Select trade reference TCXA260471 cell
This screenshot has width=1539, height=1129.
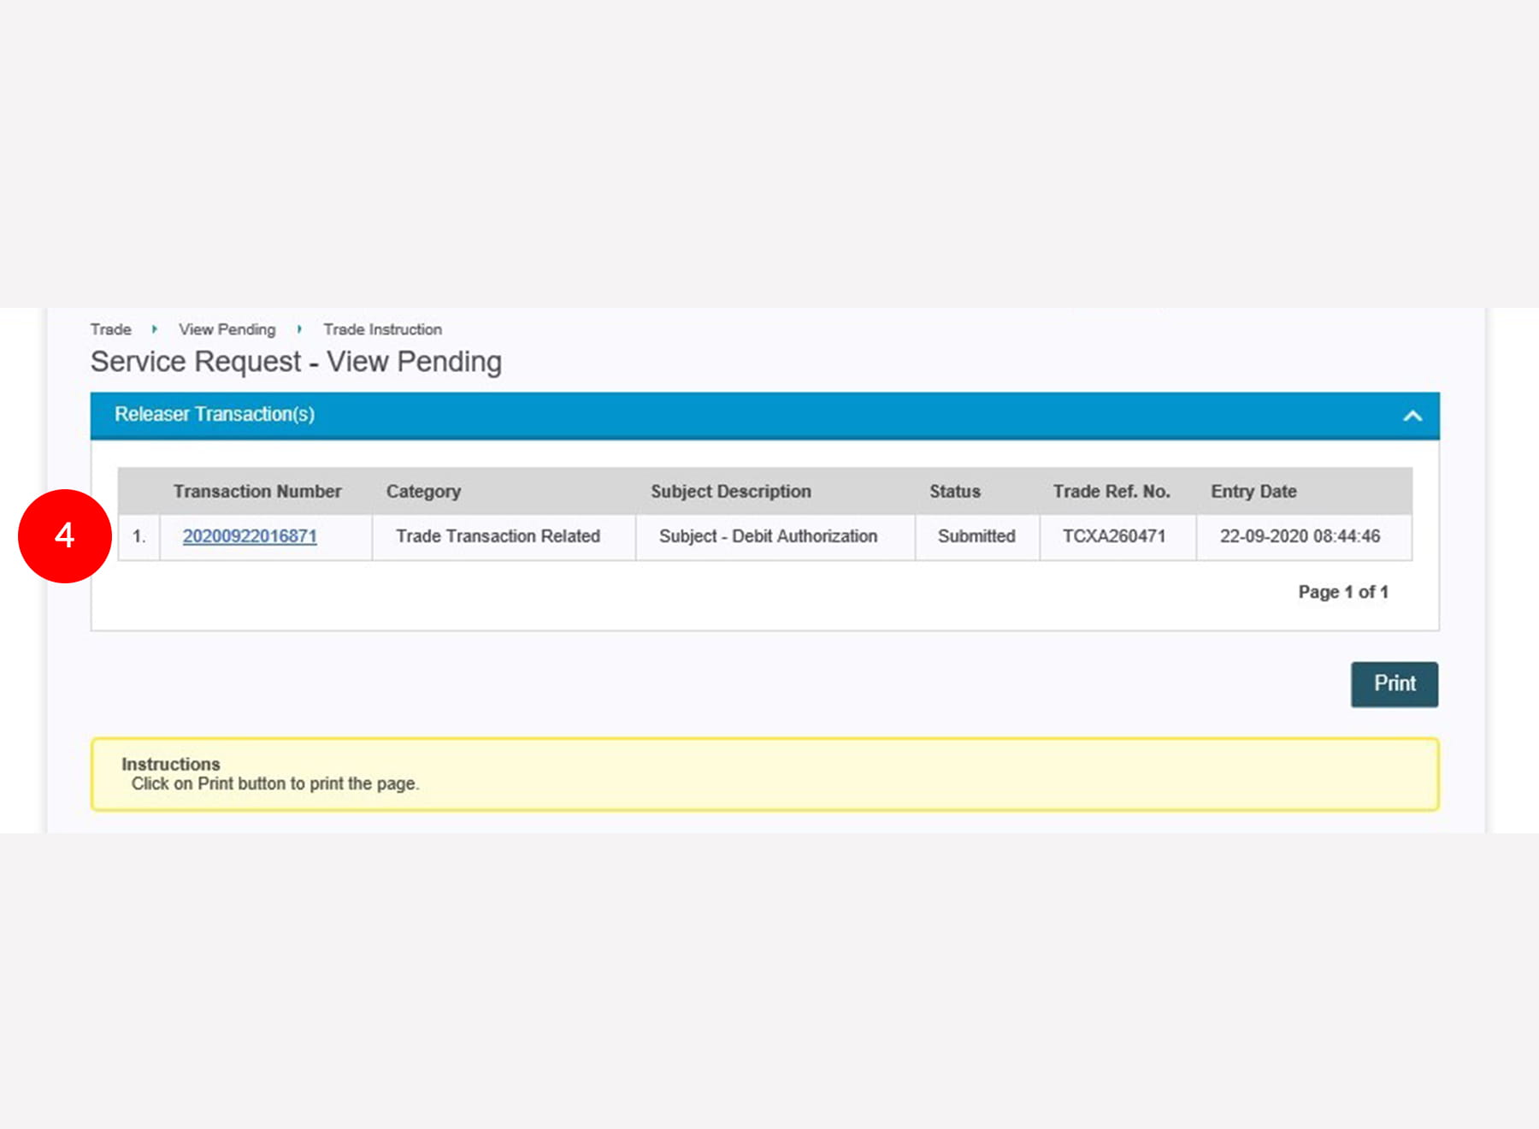[1113, 536]
